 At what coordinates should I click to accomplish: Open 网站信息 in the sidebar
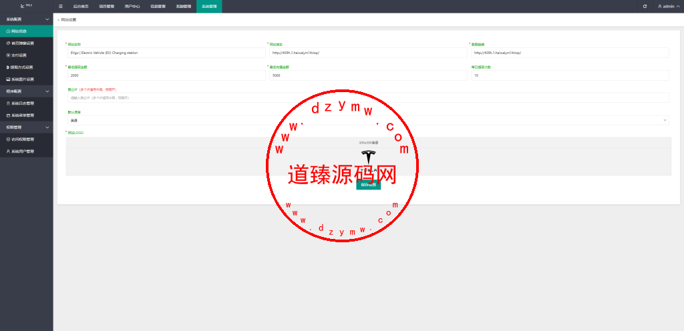click(x=27, y=31)
